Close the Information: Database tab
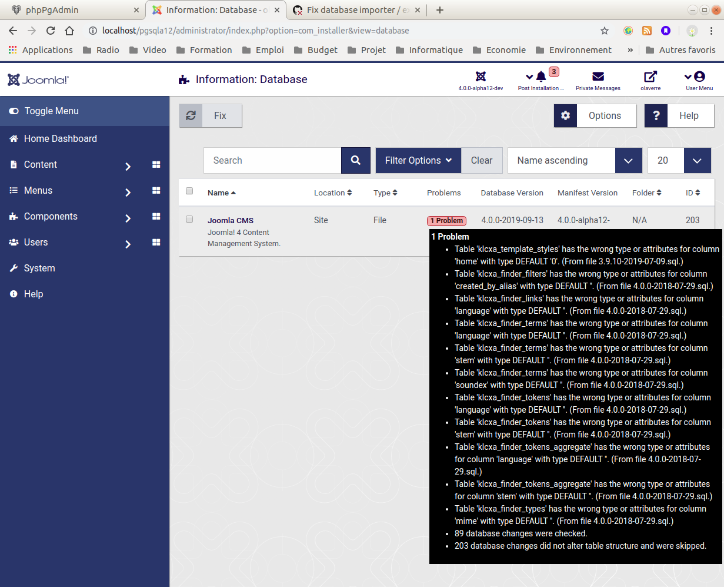 point(276,10)
